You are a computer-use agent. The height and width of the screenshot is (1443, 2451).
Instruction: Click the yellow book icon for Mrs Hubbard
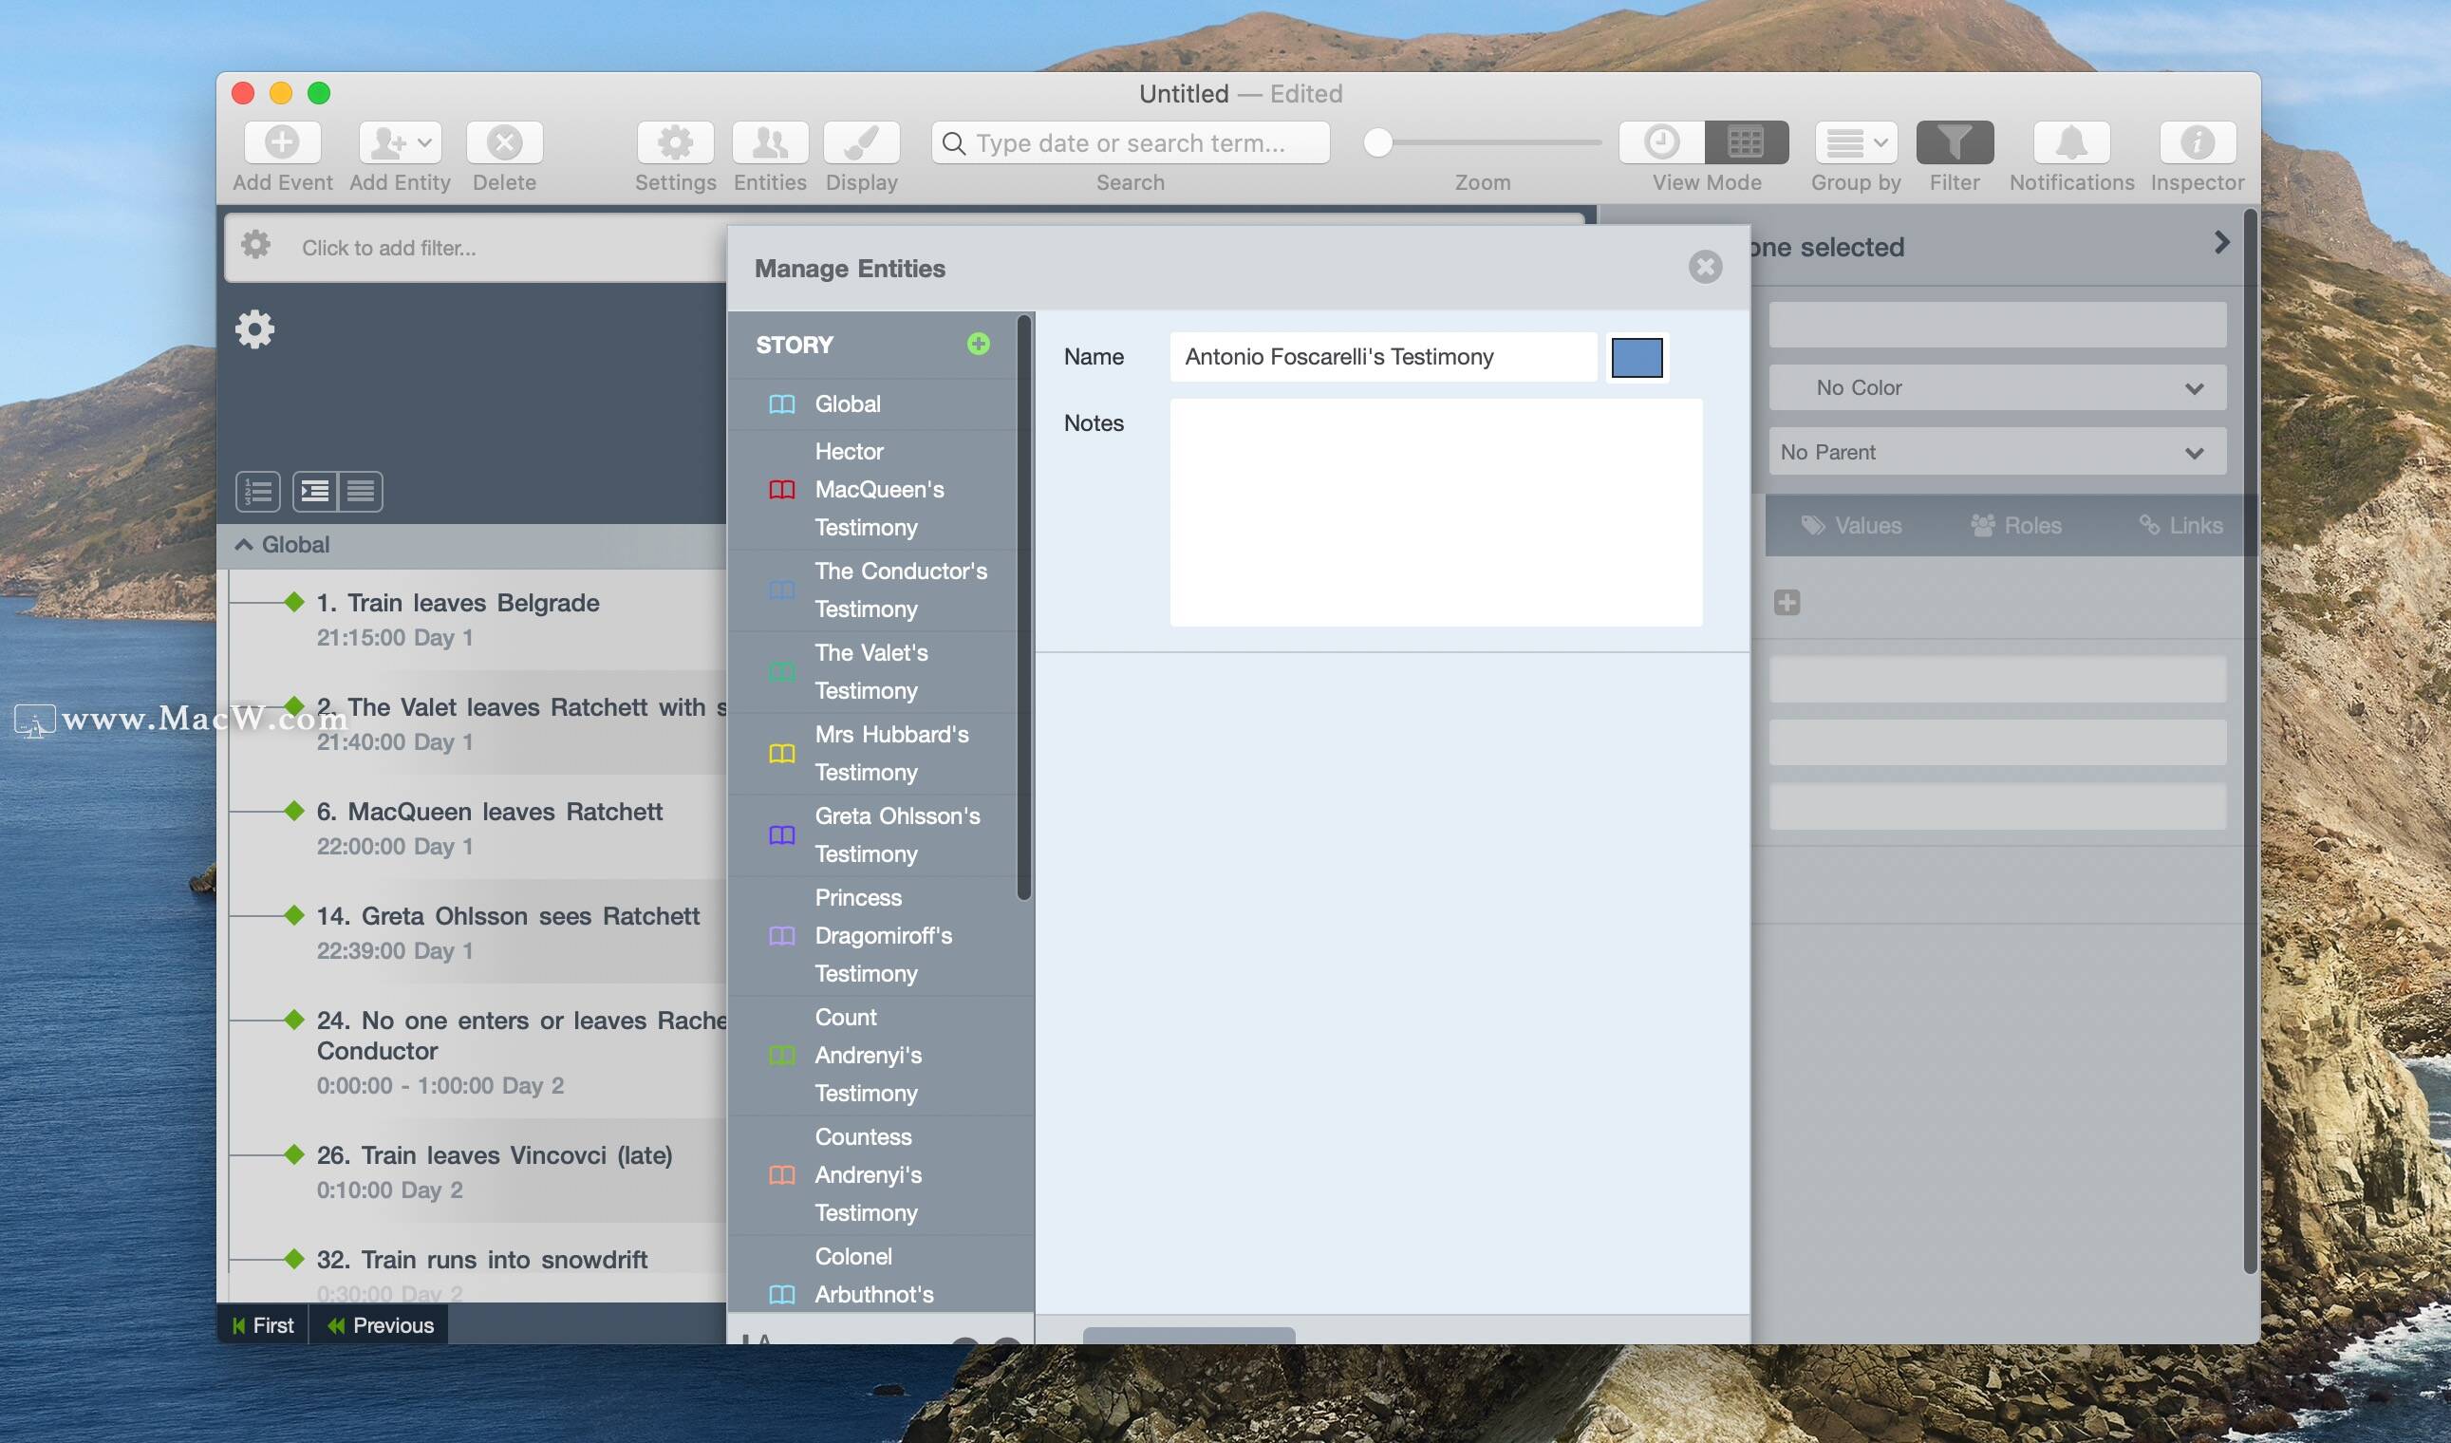[x=782, y=754]
